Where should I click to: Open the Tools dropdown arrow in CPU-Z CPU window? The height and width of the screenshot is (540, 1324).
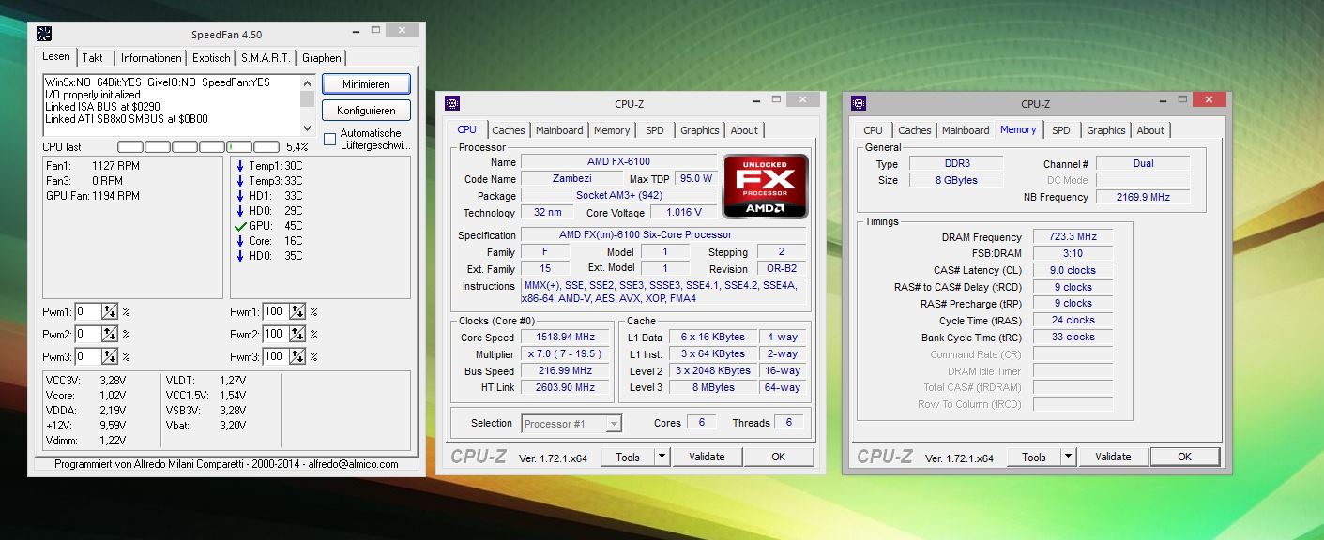tap(662, 457)
